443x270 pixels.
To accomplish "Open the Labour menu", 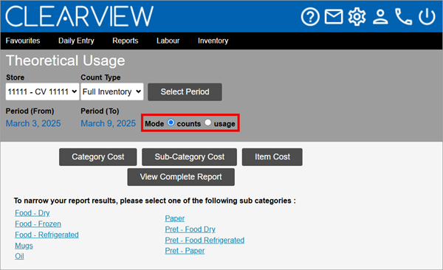I will click(168, 41).
